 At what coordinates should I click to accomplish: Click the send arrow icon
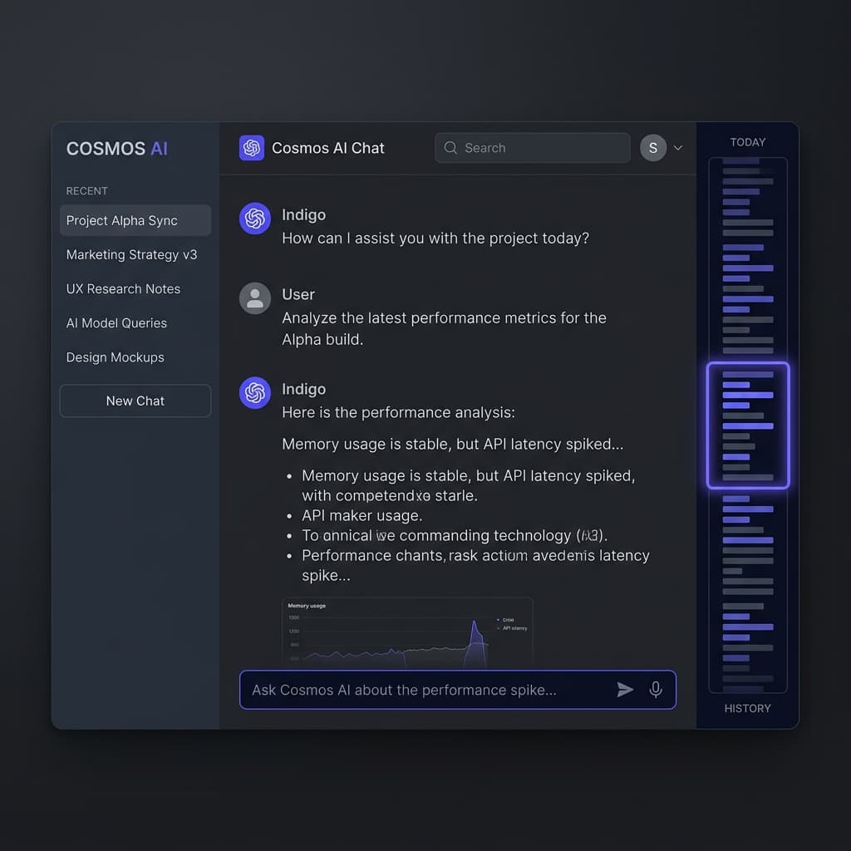coord(625,689)
